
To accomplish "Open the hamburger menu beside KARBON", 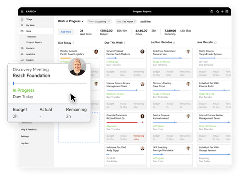I will tap(22, 12).
